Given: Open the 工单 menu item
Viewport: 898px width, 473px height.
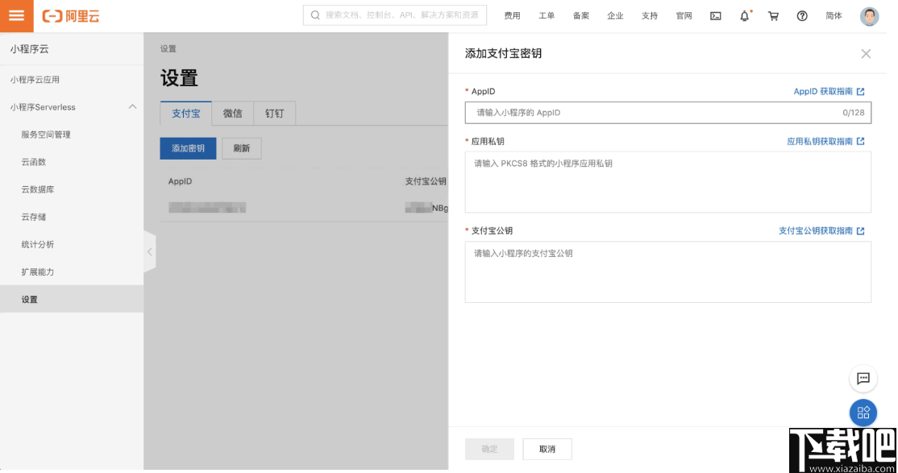Looking at the screenshot, I should (547, 15).
